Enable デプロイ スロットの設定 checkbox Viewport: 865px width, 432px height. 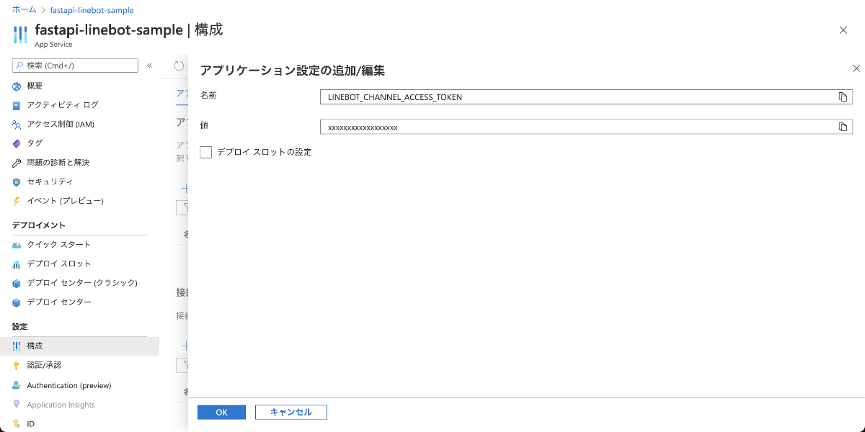(206, 152)
